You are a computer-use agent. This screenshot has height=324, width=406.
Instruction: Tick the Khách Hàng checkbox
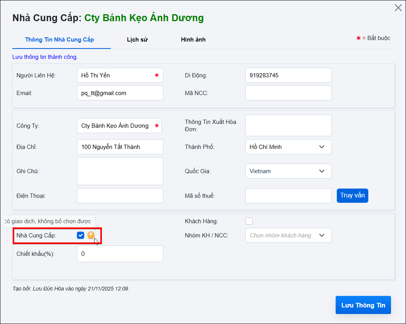click(249, 221)
